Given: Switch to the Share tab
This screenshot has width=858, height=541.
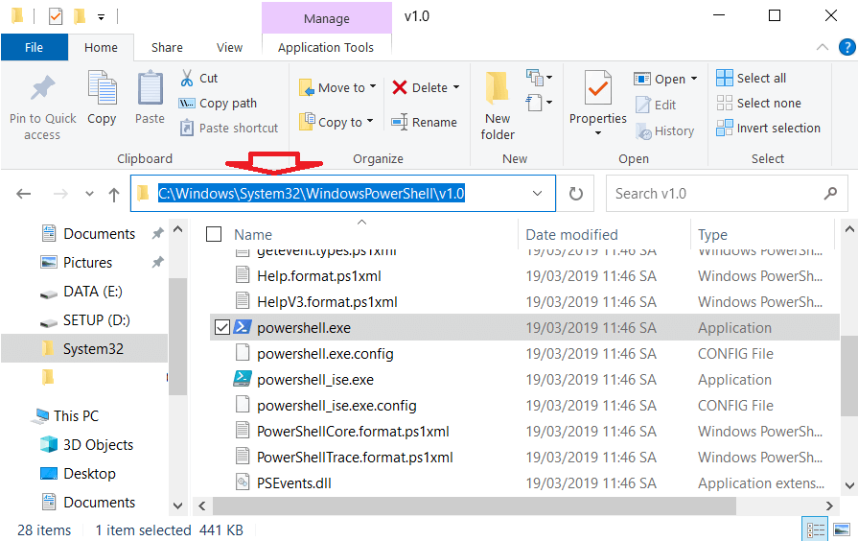Looking at the screenshot, I should pyautogui.click(x=167, y=48).
